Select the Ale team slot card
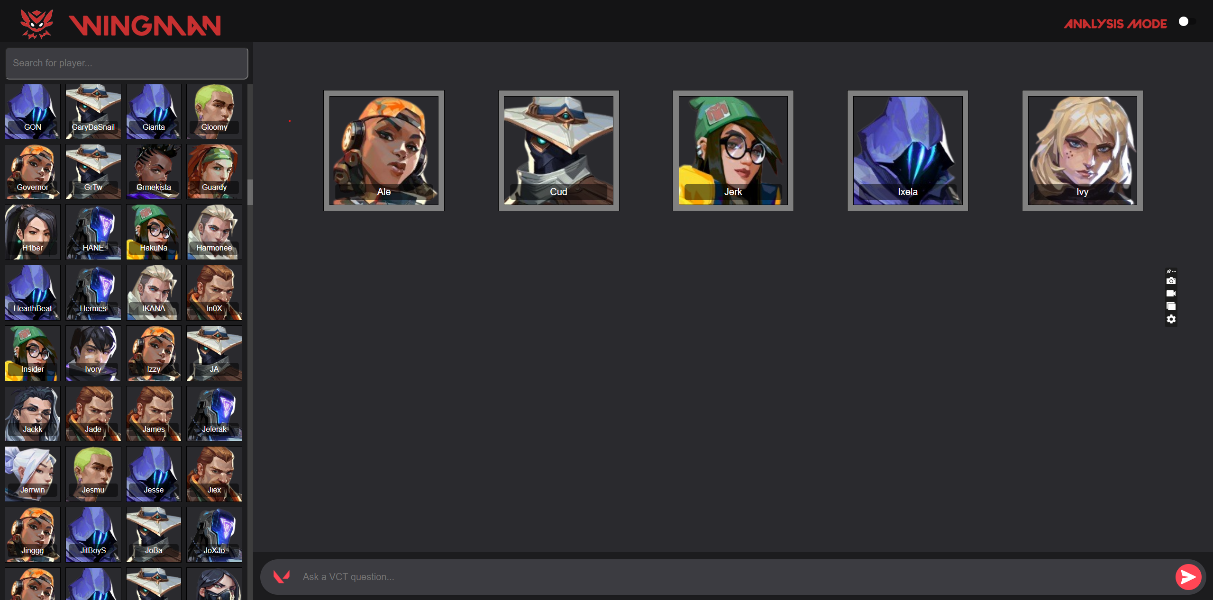 click(384, 151)
